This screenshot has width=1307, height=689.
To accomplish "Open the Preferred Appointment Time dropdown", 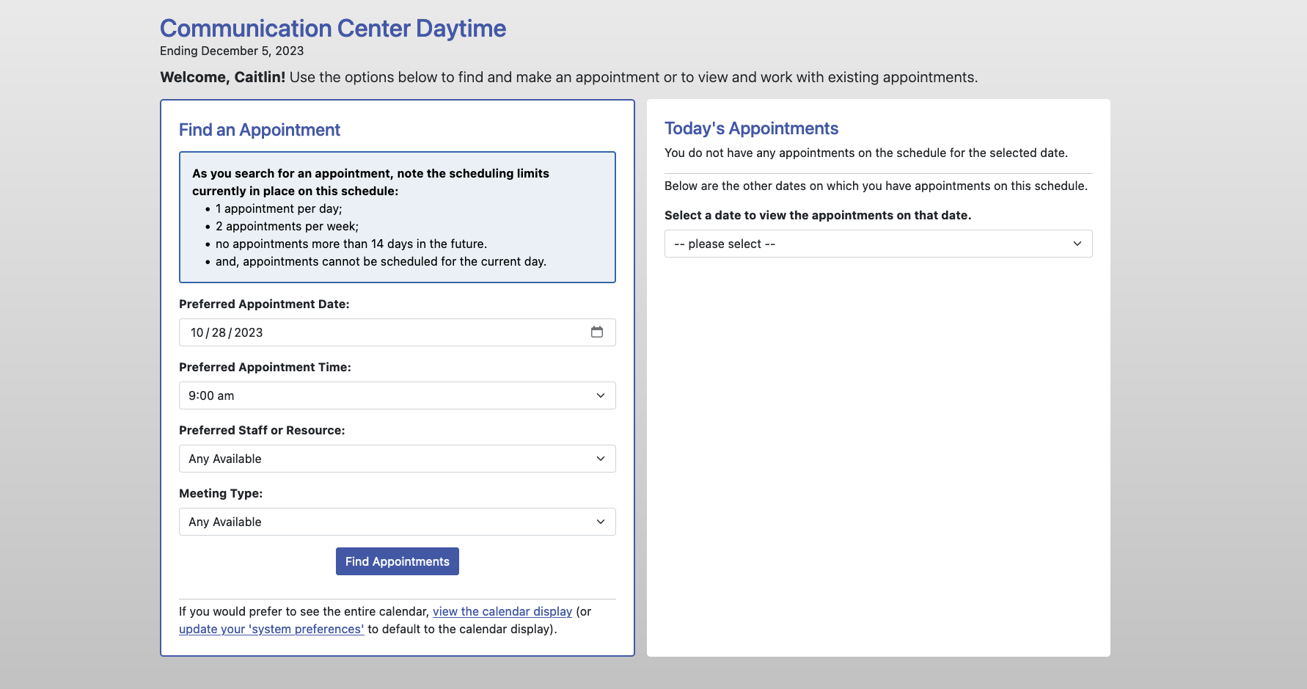I will point(397,395).
